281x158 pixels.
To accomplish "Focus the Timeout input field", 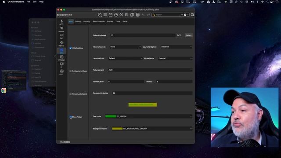I will pyautogui.click(x=174, y=82).
